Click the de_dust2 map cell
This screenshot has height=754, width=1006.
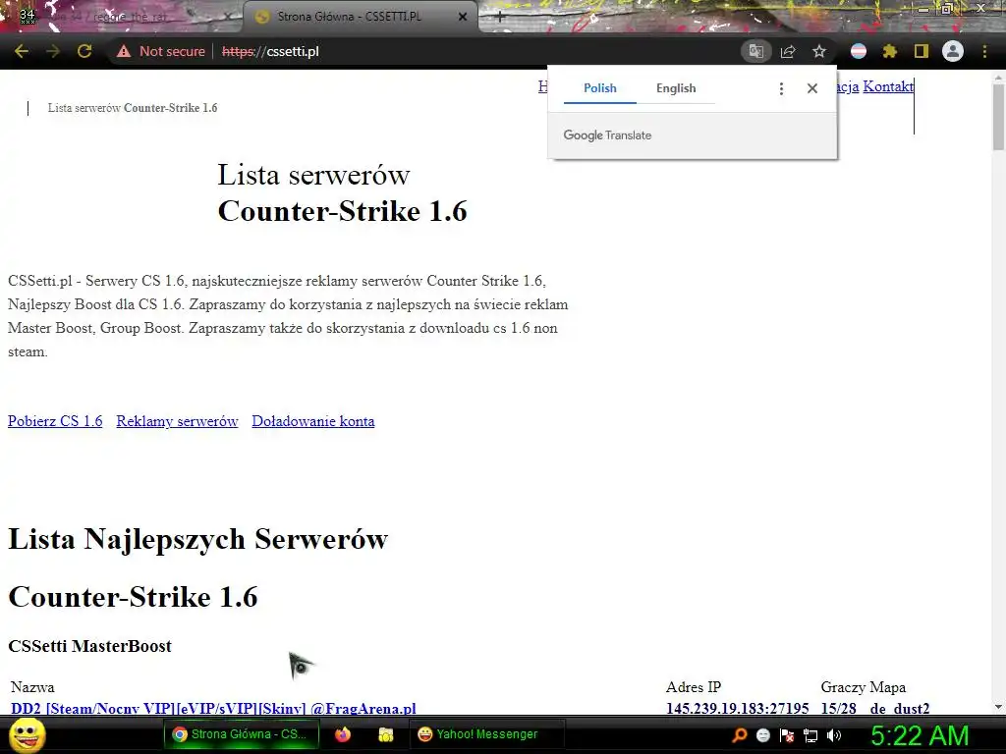coord(900,708)
